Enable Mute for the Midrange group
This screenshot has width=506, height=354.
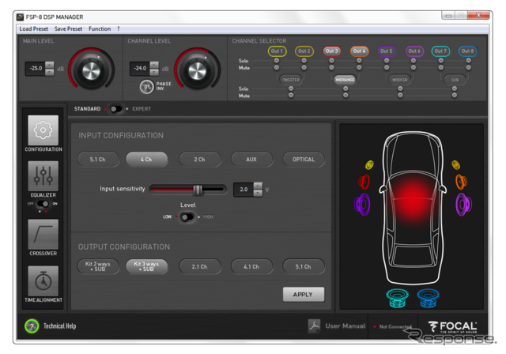pos(346,96)
